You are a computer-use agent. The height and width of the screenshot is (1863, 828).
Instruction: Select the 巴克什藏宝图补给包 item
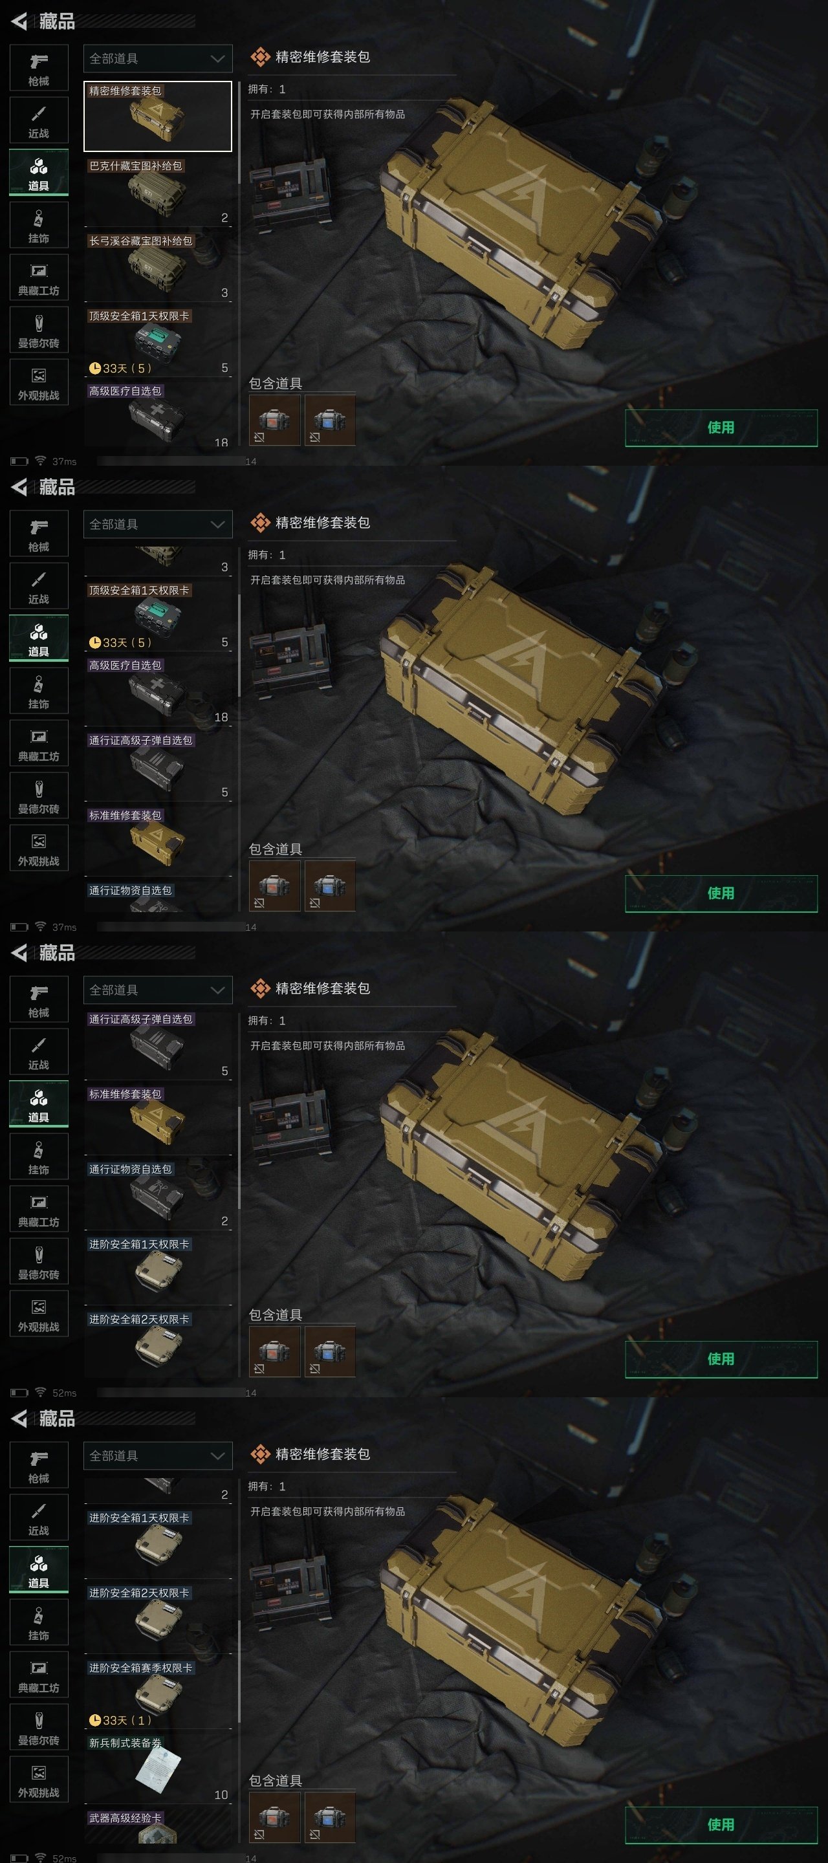(158, 191)
